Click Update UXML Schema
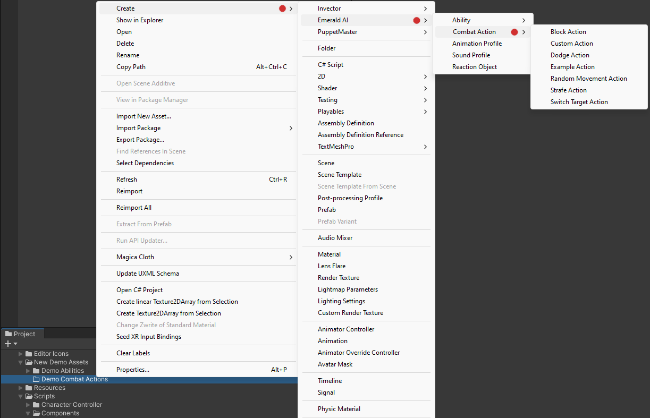Screen dimensions: 650x418 click(x=197, y=274)
